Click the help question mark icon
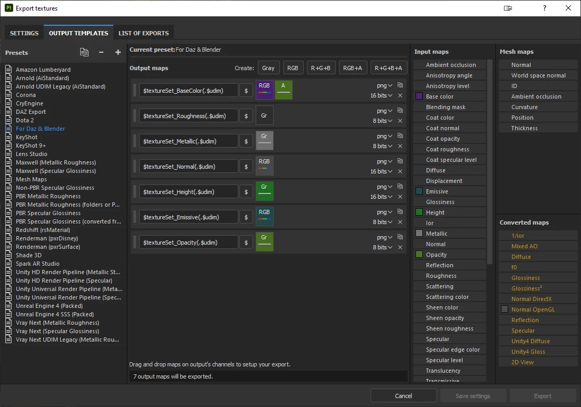The height and width of the screenshot is (407, 581). click(x=544, y=8)
